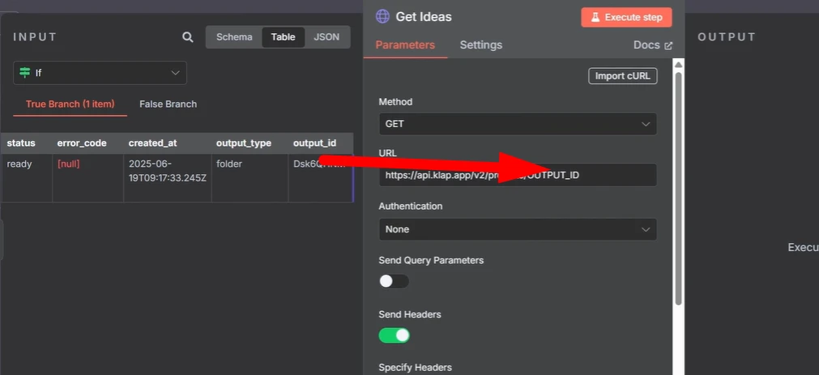Switch to the Schema view

234,37
